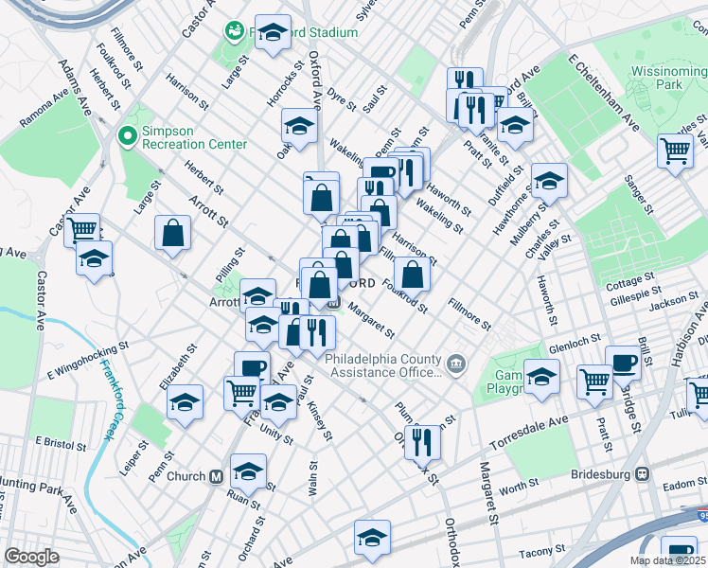The height and width of the screenshot is (568, 708).
Task: Open the Simpson Recreation Center pin
Action: click(128, 136)
